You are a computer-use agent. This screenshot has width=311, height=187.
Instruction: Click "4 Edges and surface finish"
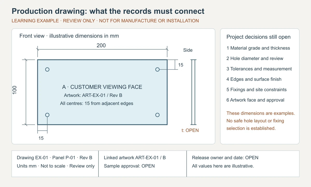(254, 79)
